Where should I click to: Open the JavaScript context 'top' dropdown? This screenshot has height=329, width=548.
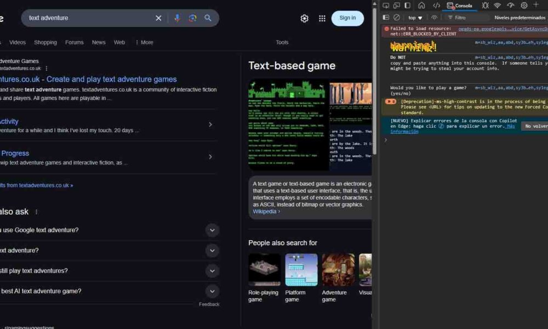coord(415,18)
